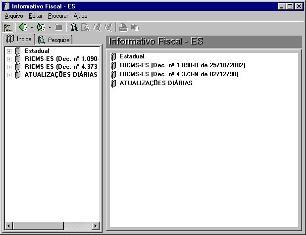Copy using the duplicate pages toolbar icon
This screenshot has width=306, height=235.
tap(135, 27)
